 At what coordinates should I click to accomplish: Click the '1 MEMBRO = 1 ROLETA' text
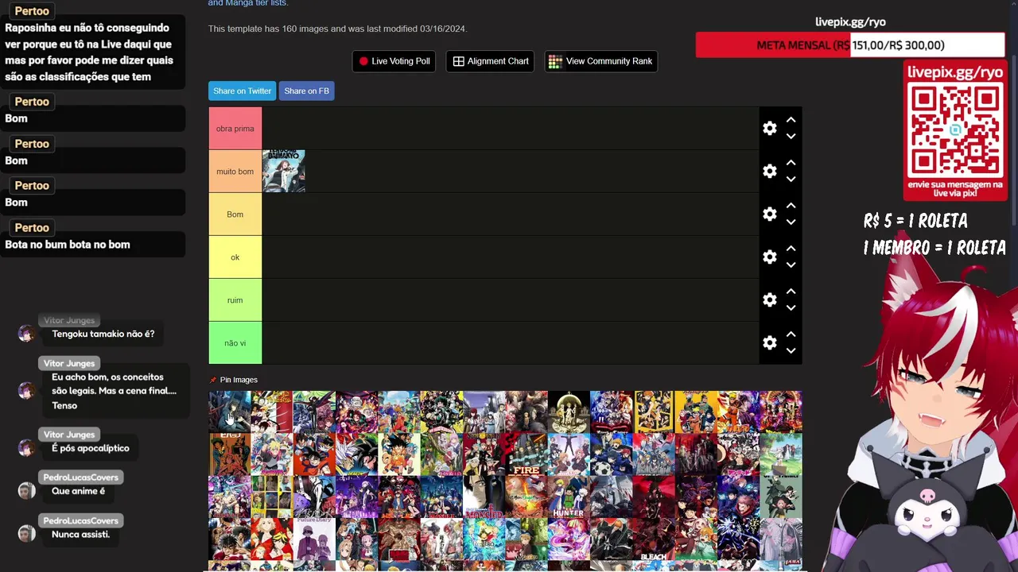[934, 248]
